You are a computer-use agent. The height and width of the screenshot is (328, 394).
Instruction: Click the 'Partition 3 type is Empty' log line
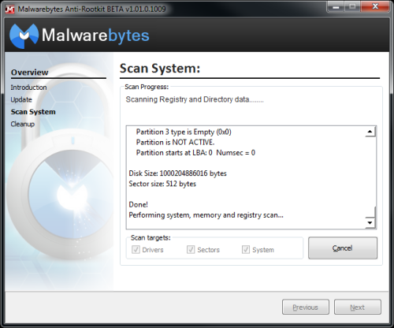click(184, 132)
